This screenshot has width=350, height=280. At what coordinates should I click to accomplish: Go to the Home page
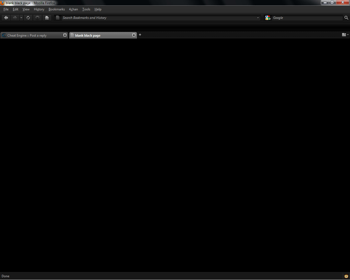click(x=47, y=18)
